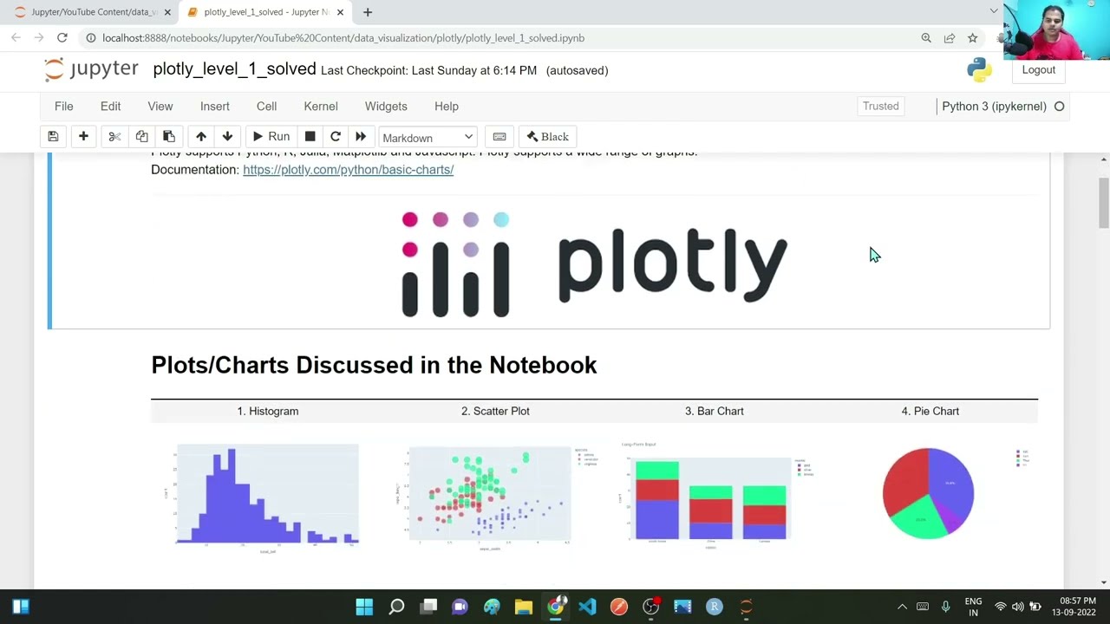Viewport: 1110px width, 624px height.
Task: Move selected cell down arrow
Action: click(x=227, y=137)
